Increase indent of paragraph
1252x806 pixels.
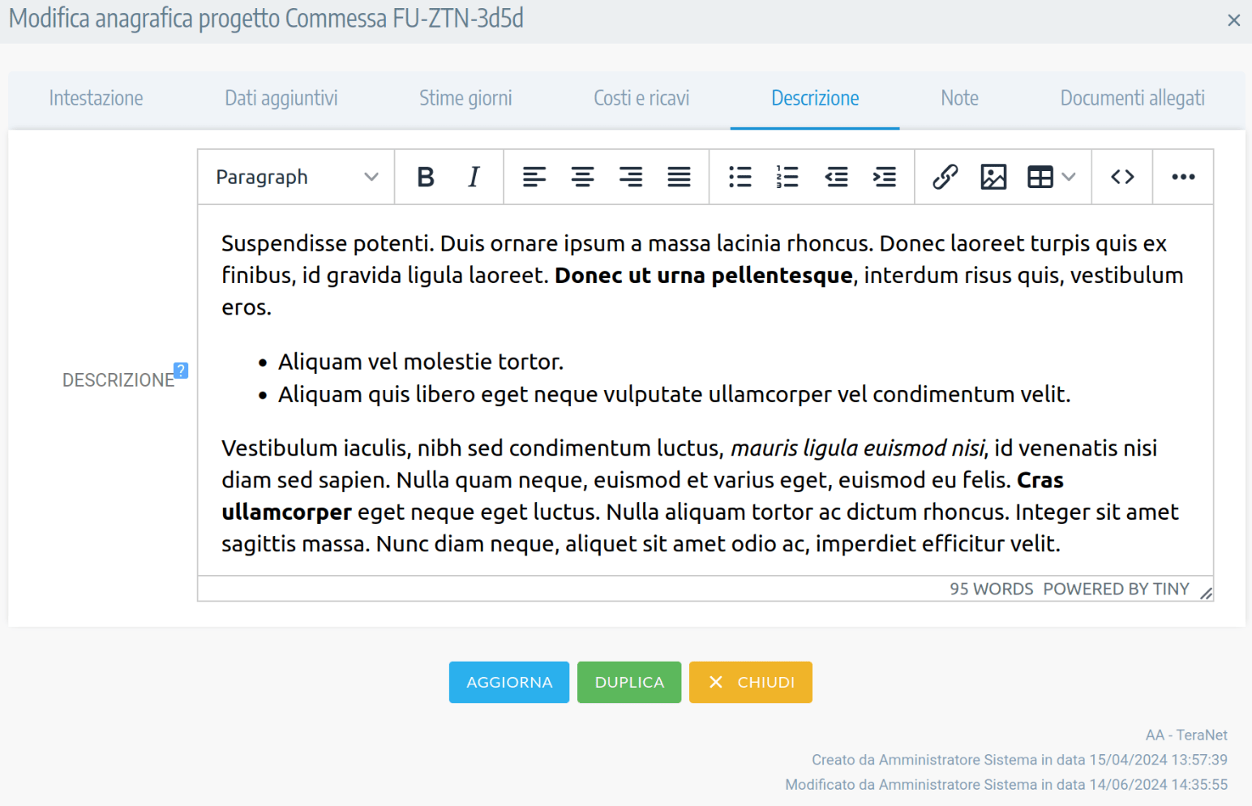884,177
